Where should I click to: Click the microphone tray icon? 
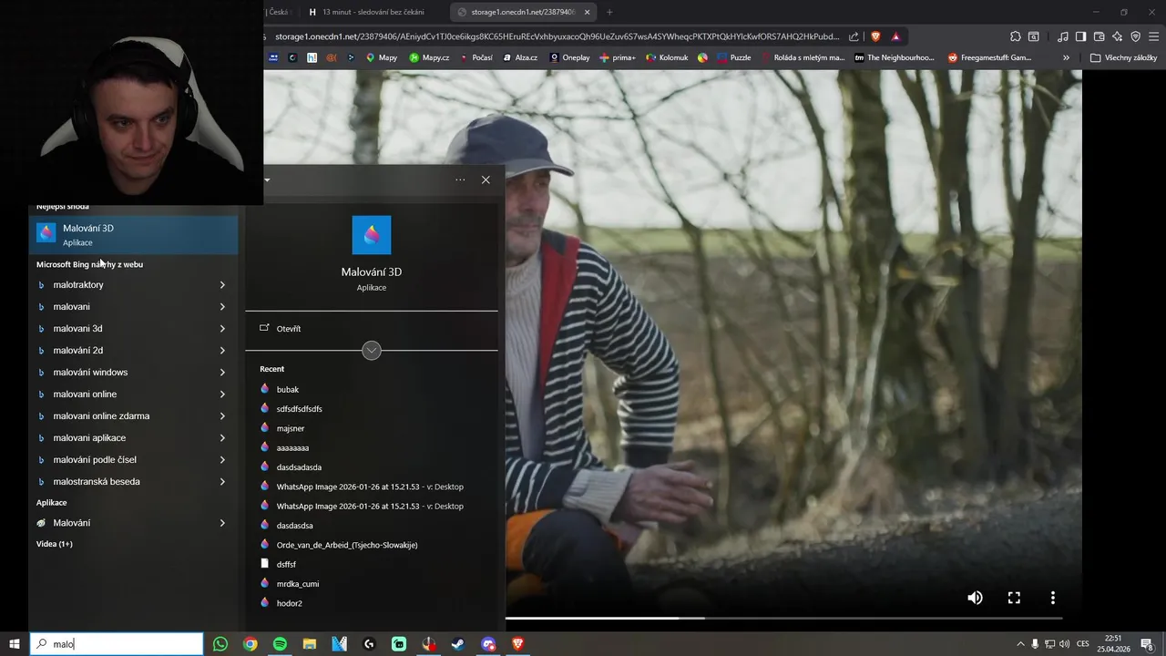pos(1035,644)
